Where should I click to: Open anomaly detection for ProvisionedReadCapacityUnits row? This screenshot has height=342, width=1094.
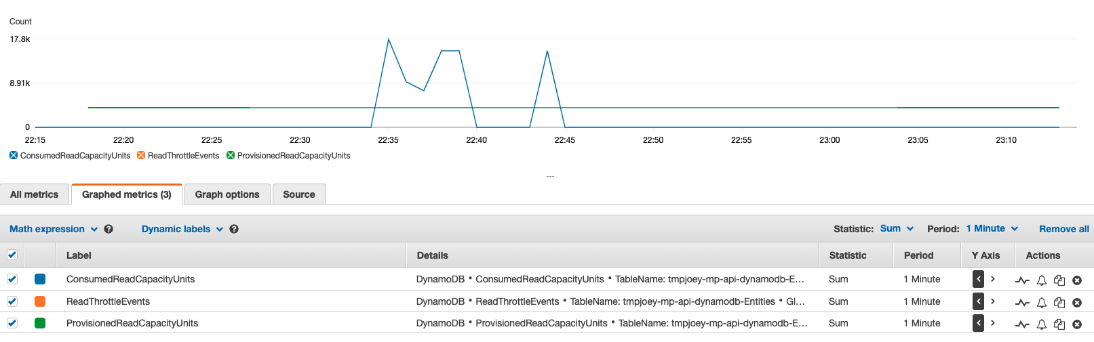tap(1022, 324)
